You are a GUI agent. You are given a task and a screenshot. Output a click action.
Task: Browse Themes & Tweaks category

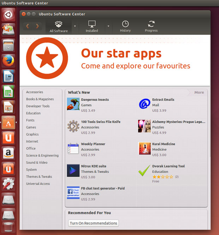[39, 177]
